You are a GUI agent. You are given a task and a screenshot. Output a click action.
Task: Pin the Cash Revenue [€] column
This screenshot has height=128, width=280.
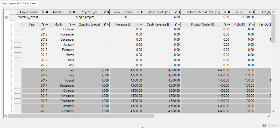[x=179, y=24]
